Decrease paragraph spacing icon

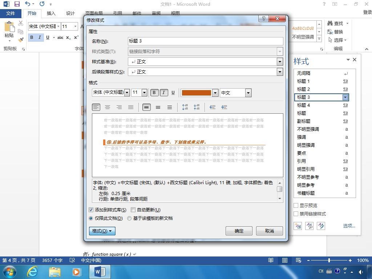click(197, 107)
